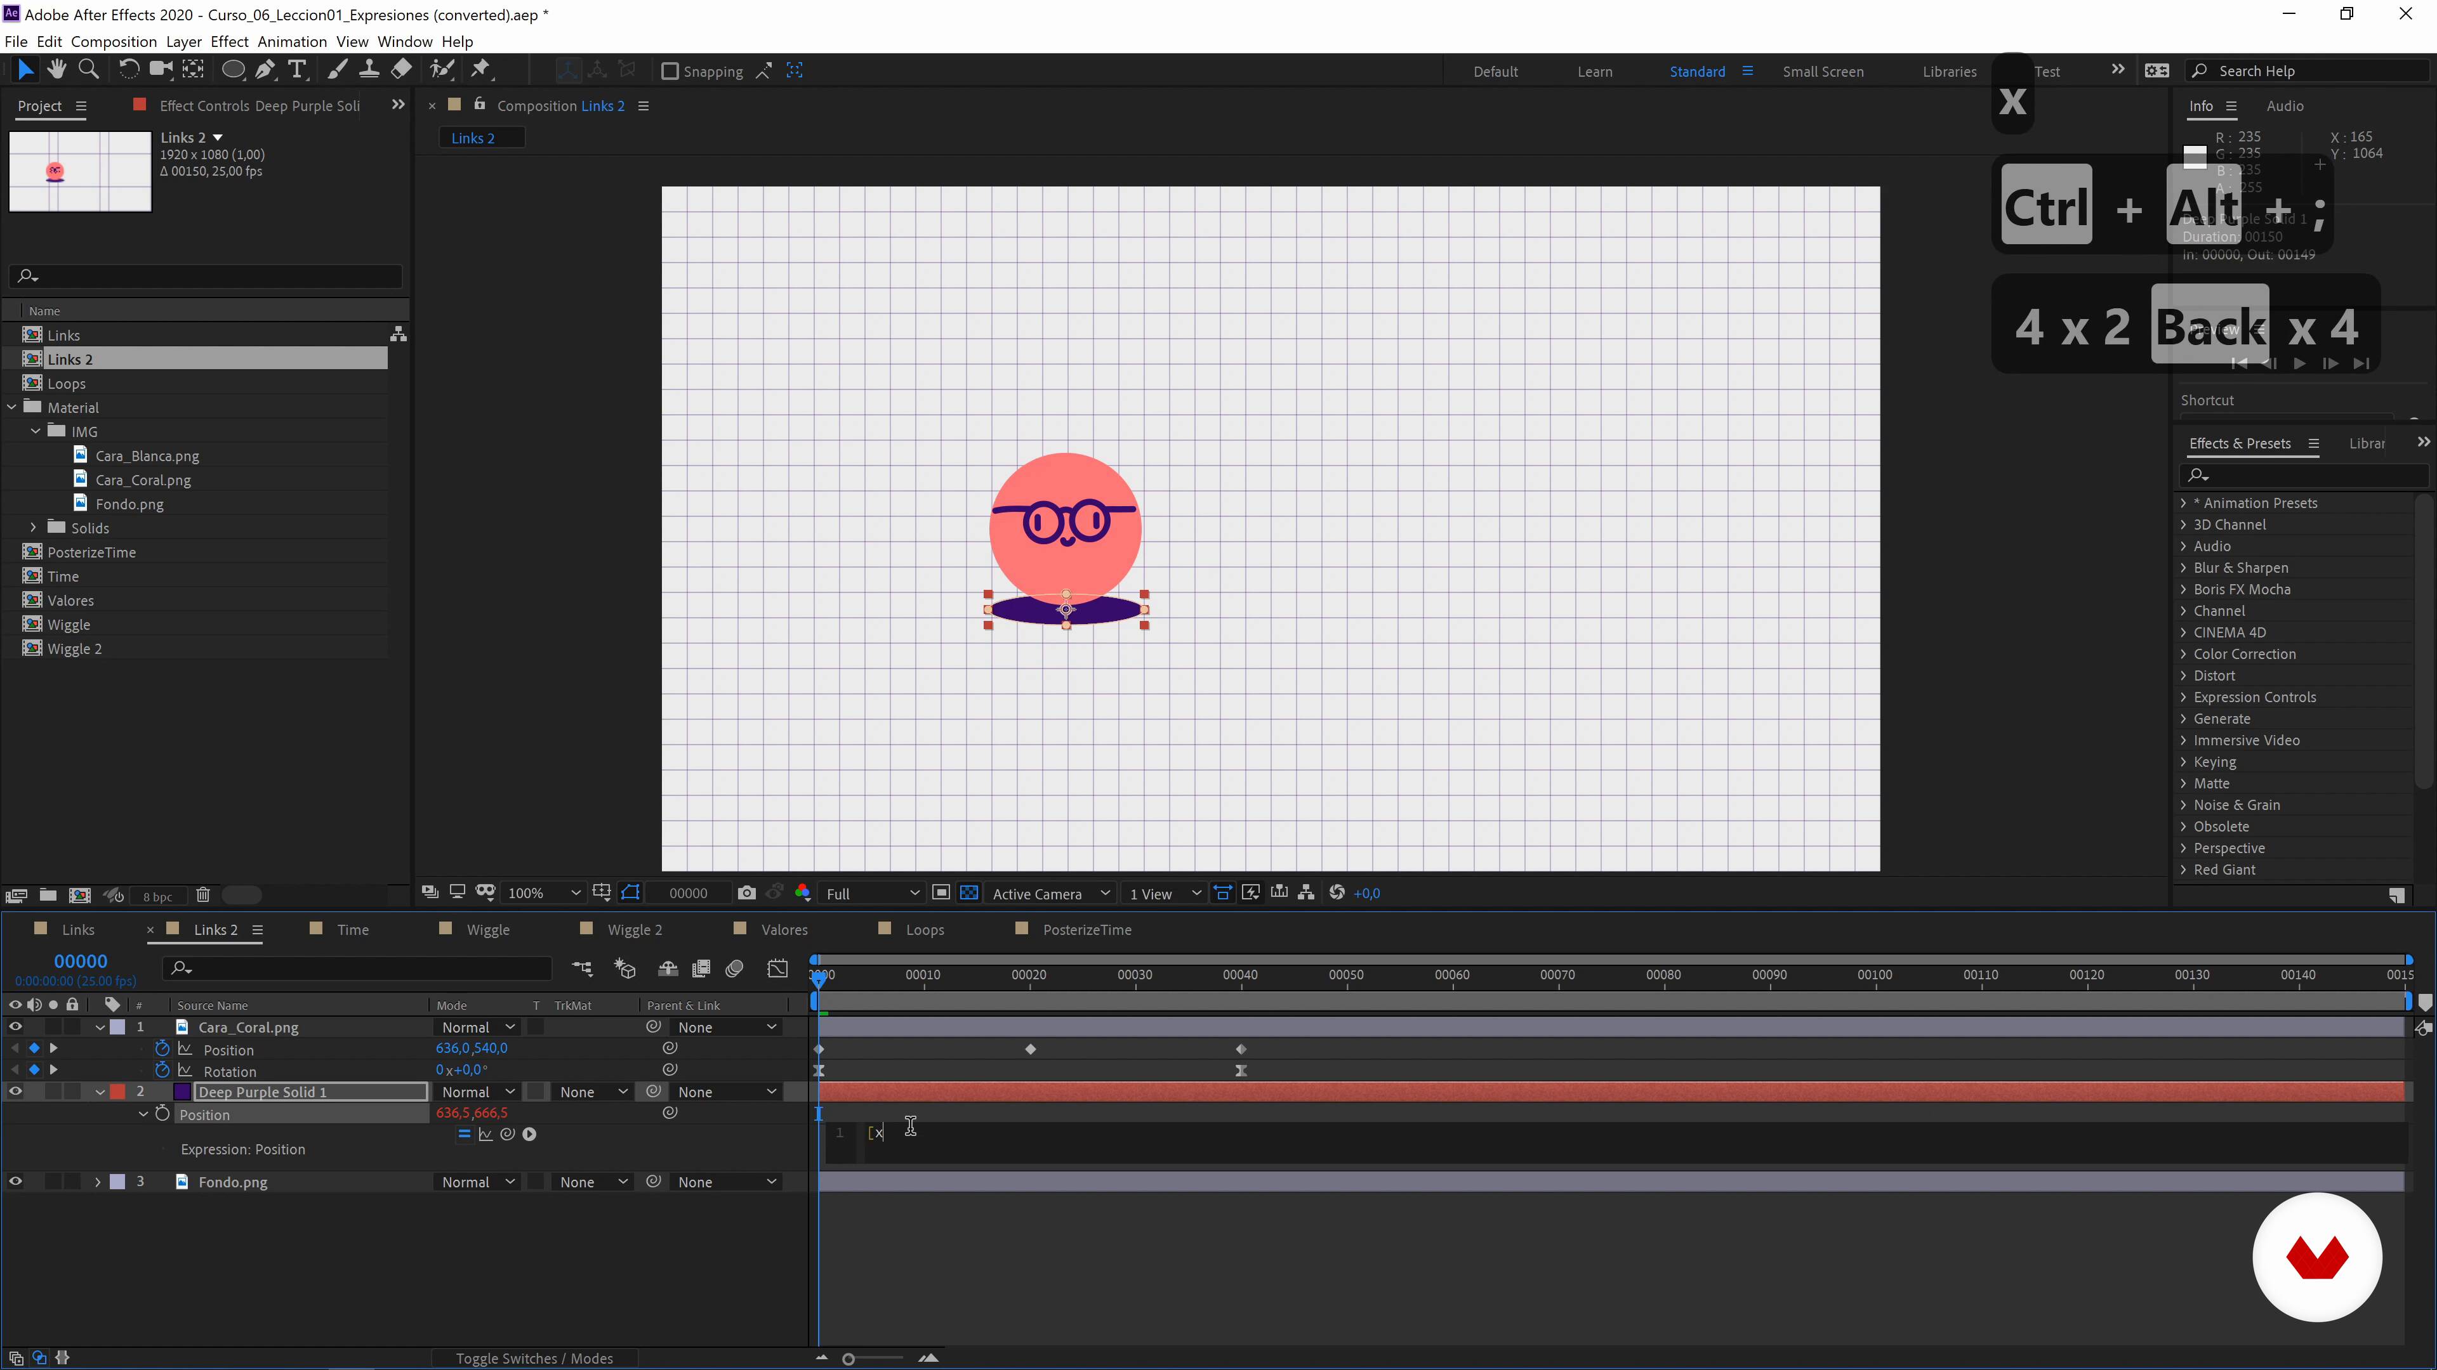Toggle the Position stopwatch of Cara_Coral.png
This screenshot has width=2437, height=1370.
tap(162, 1048)
